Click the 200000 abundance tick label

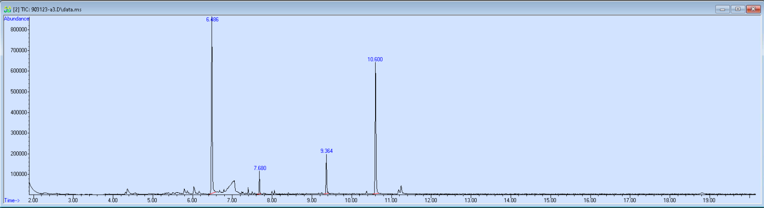pos(18,154)
